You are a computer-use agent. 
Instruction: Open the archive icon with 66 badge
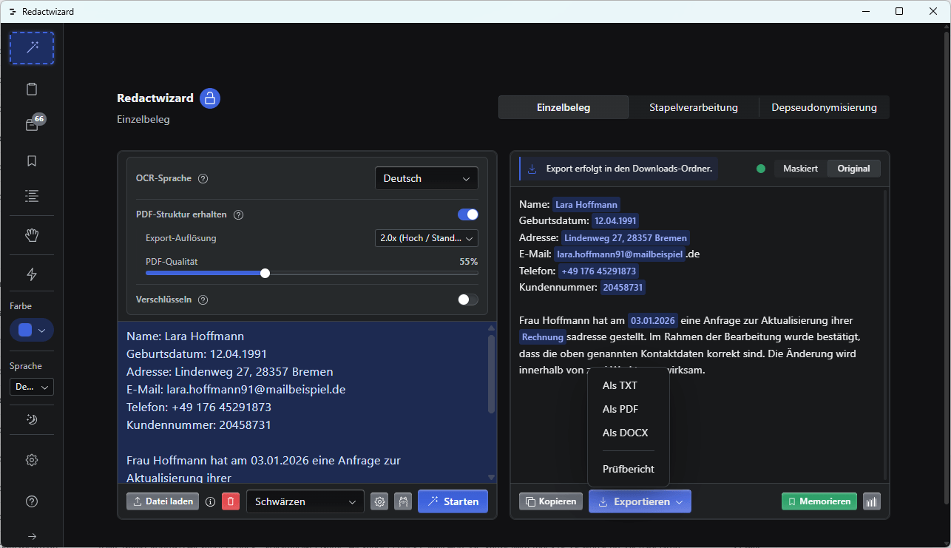point(32,125)
